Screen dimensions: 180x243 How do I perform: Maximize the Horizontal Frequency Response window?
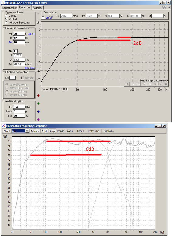point(160,126)
